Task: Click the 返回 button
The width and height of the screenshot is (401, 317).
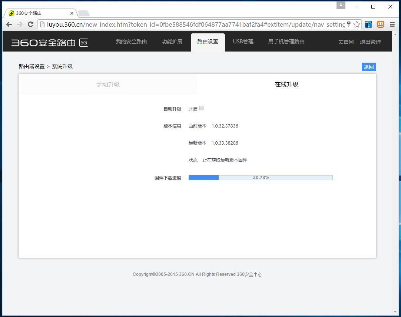Action: click(368, 67)
